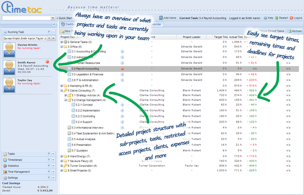The width and height of the screenshot is (304, 195).
Task: Open help for Settings sidebar panel
Action: coord(49,178)
